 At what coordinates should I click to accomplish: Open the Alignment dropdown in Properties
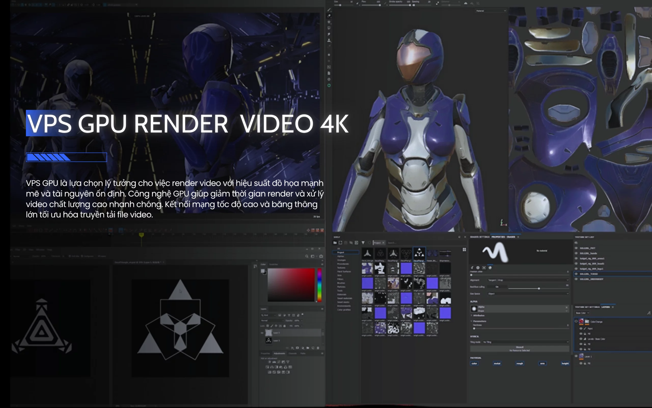click(528, 280)
